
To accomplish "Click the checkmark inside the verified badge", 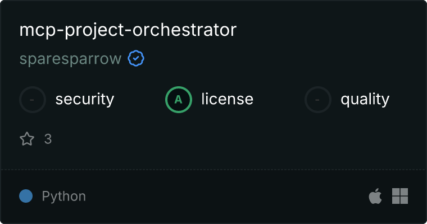I will coord(136,58).
